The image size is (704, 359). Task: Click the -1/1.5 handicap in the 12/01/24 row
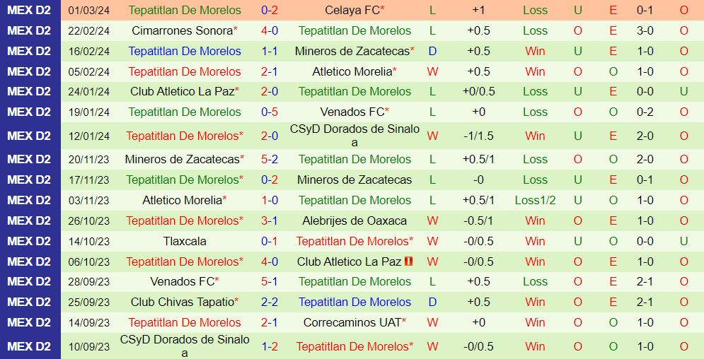click(x=478, y=136)
